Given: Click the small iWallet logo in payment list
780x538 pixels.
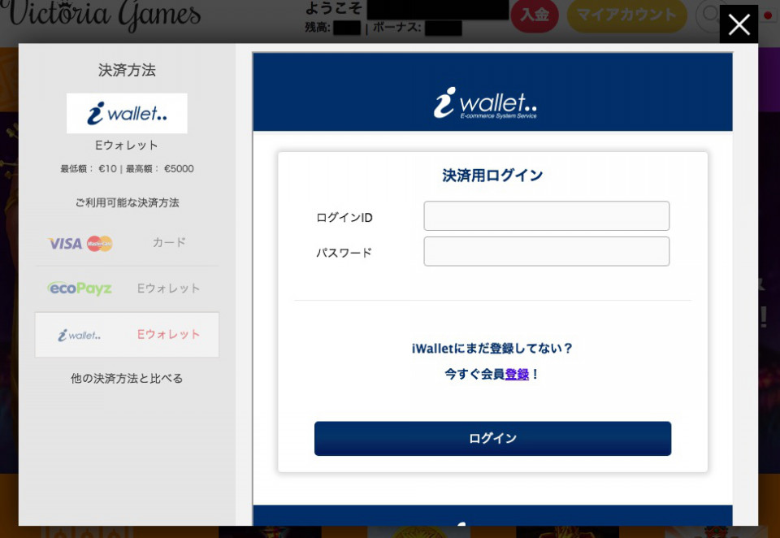Looking at the screenshot, I should [x=79, y=335].
